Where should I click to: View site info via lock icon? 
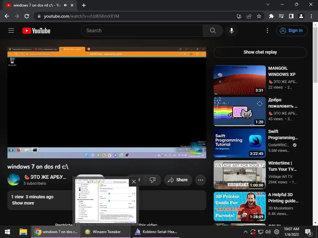click(x=39, y=16)
